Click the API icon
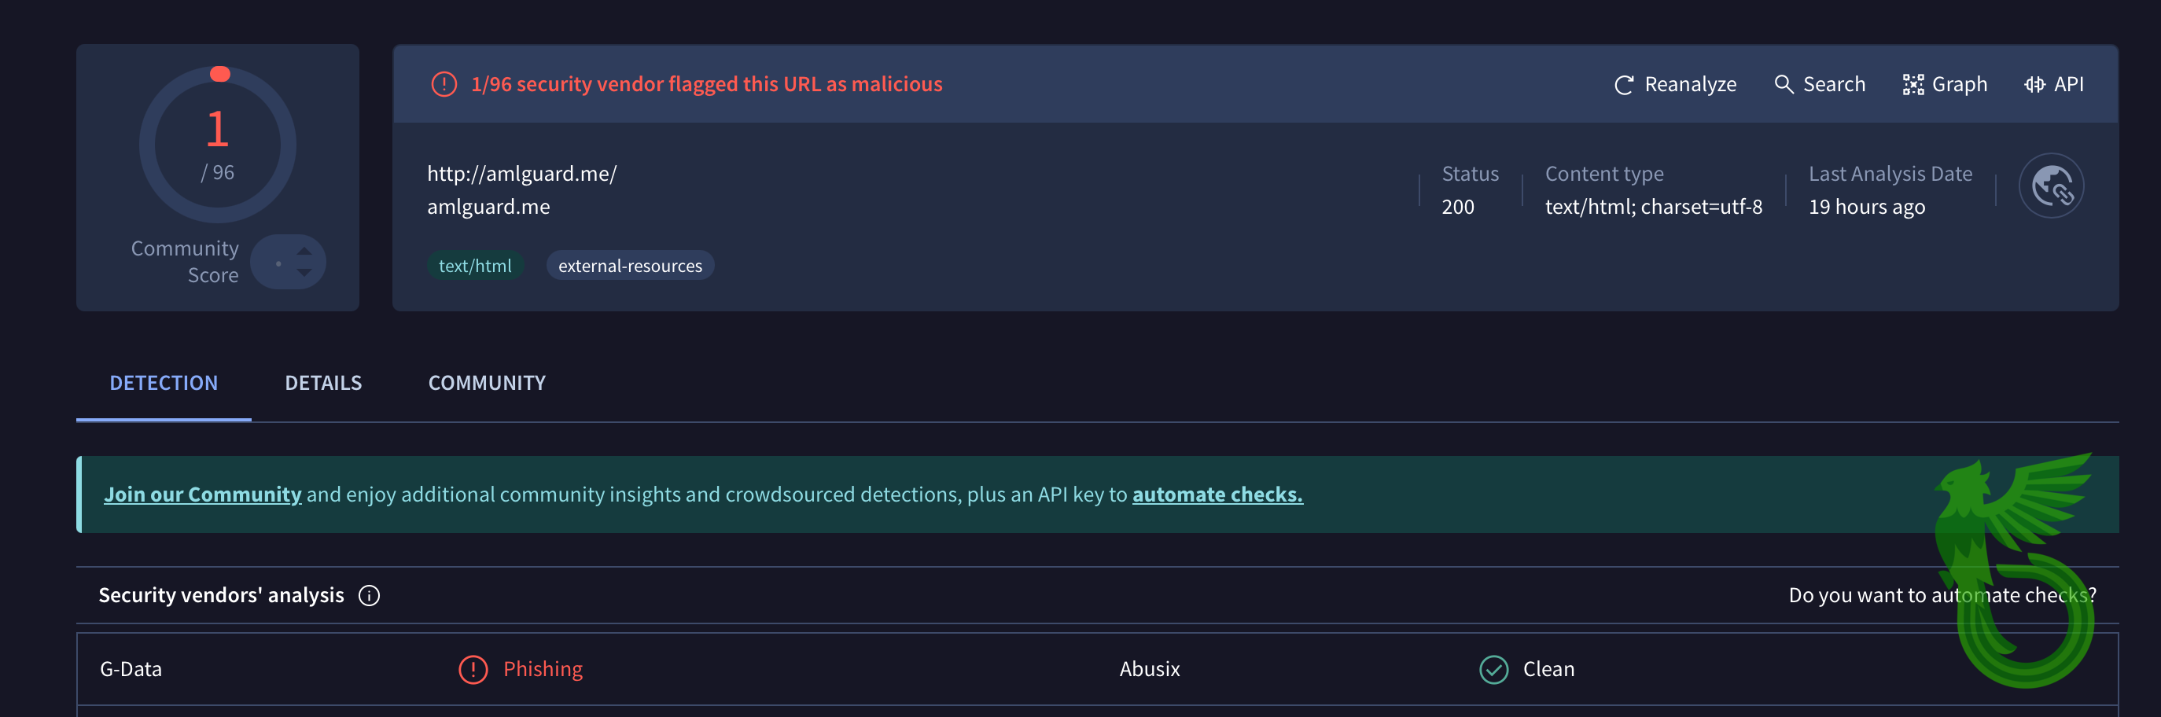2161x717 pixels. (2034, 85)
